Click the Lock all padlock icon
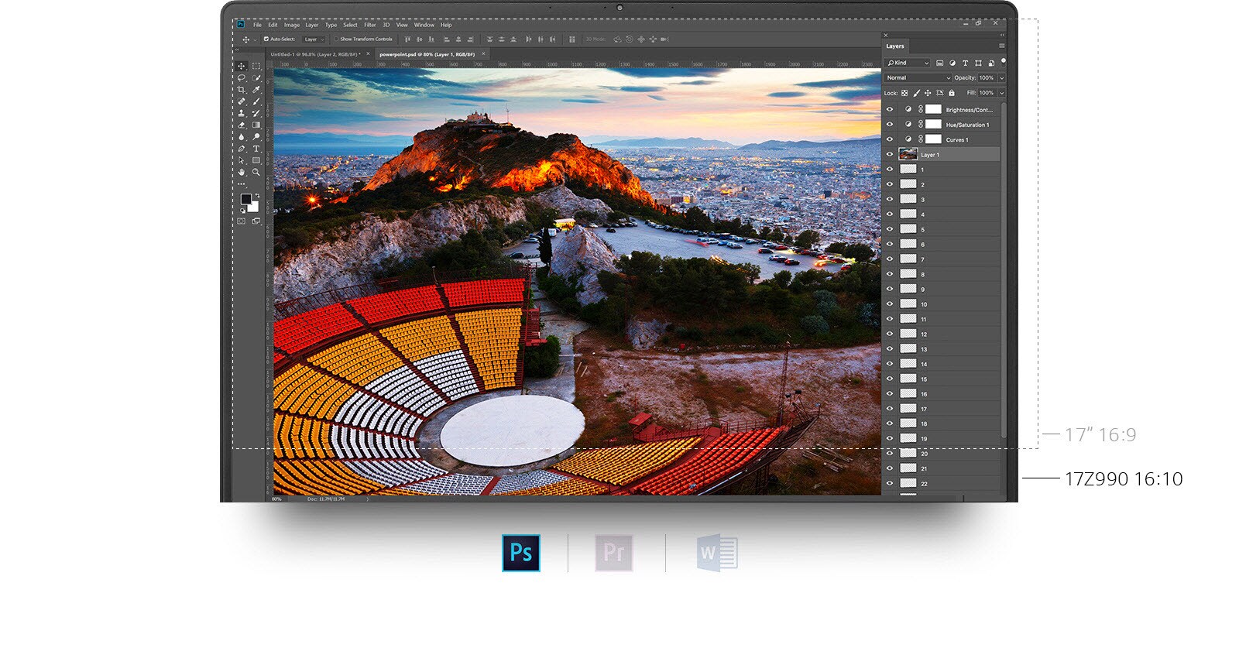1239x648 pixels. (x=952, y=93)
